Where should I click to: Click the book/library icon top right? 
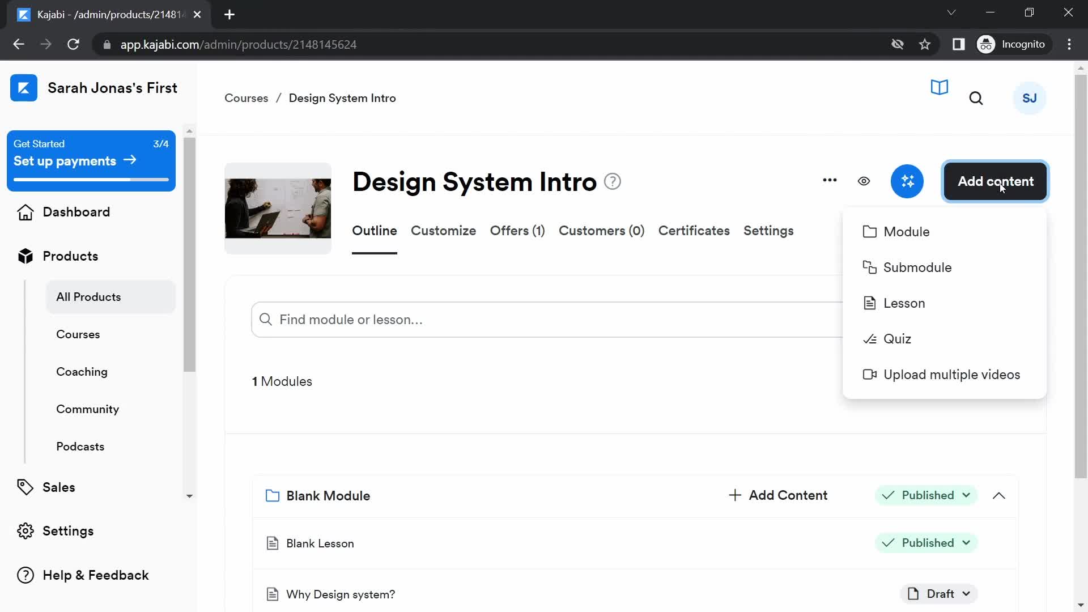940,88
